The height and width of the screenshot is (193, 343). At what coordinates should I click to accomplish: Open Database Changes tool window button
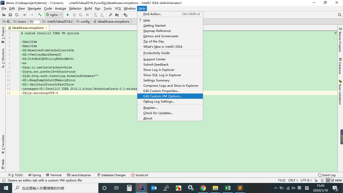click(111, 175)
